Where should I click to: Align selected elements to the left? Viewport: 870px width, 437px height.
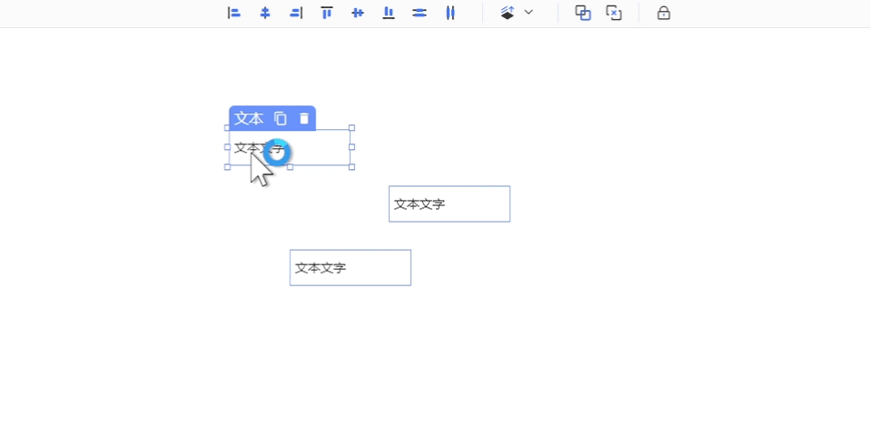click(x=234, y=13)
